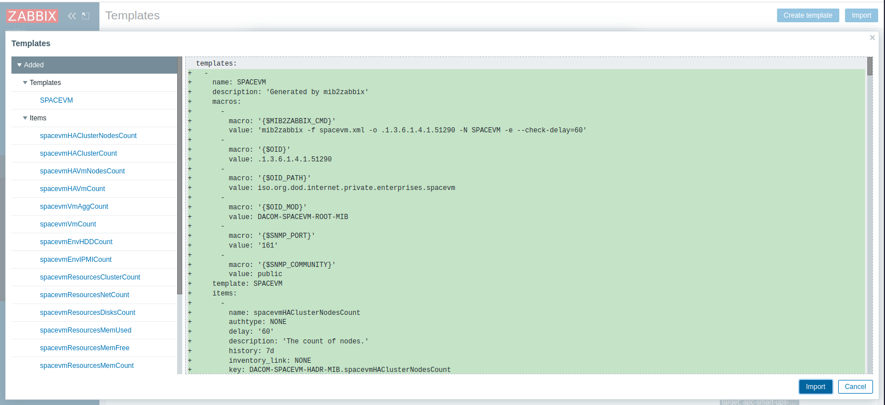Click the "delay: '60'" line

click(x=251, y=331)
